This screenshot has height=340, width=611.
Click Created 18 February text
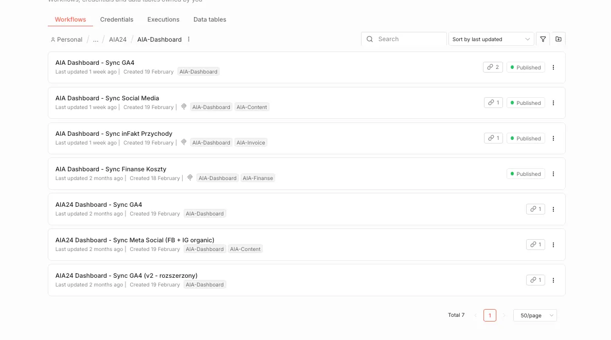155,178
